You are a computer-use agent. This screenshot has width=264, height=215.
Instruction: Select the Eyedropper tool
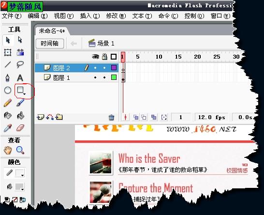pyautogui.click(x=8, y=128)
